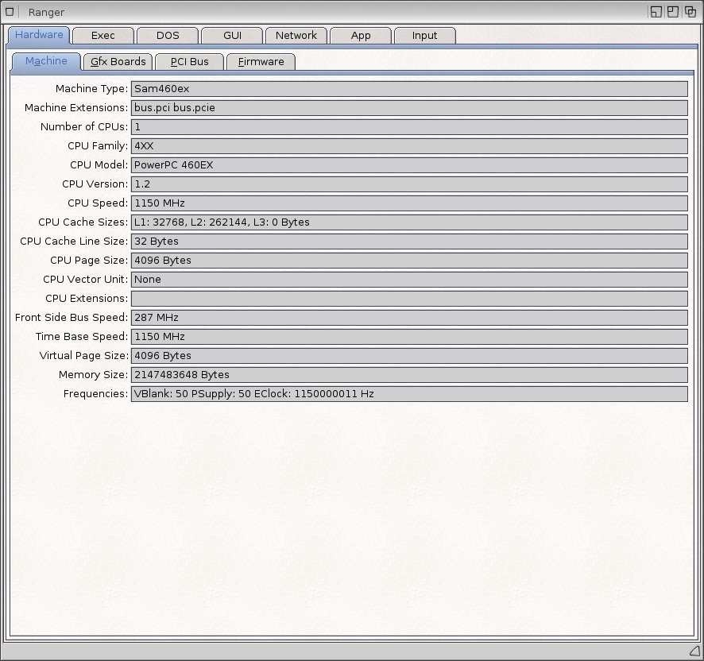Select the GUI tab

click(232, 36)
